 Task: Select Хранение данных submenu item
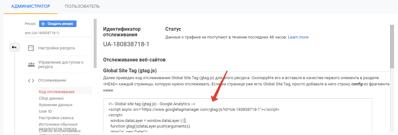pyautogui.click(x=56, y=105)
